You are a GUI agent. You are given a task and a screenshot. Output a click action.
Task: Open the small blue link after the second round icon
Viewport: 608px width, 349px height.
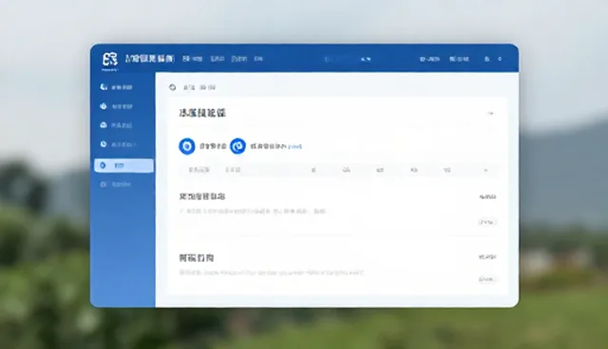(295, 147)
